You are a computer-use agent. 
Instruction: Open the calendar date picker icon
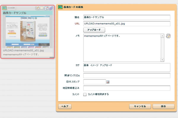(108, 82)
